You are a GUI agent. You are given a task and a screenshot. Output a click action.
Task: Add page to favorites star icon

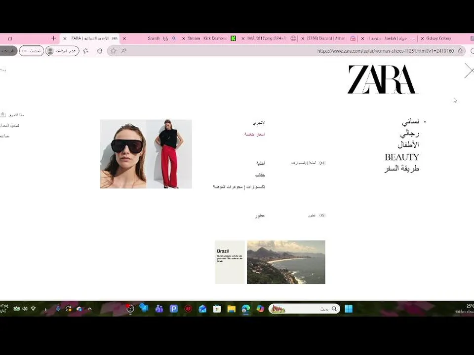click(x=114, y=51)
